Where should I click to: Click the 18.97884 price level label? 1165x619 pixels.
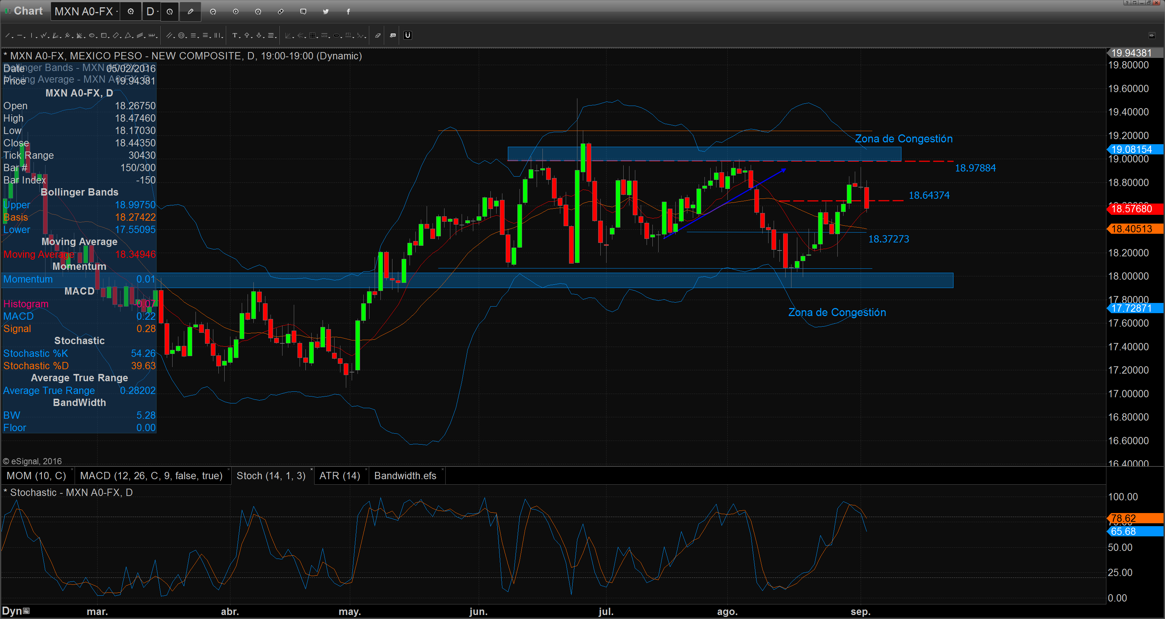pyautogui.click(x=975, y=168)
